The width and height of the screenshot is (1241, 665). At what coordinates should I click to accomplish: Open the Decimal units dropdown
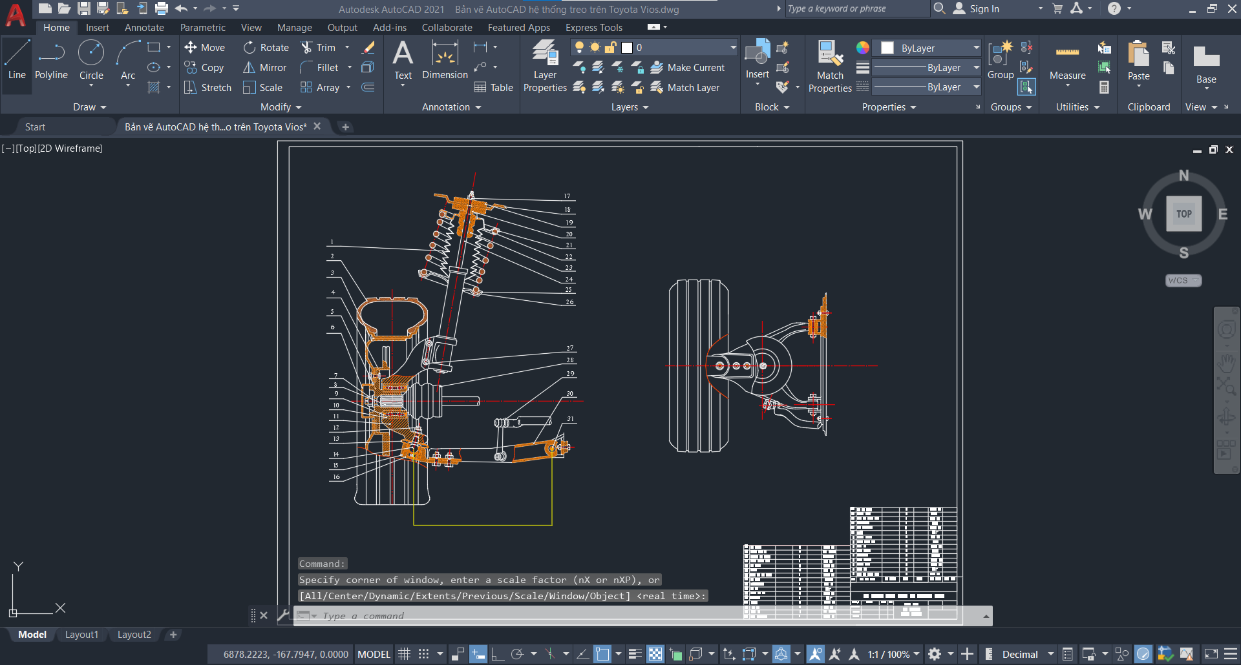(1028, 654)
